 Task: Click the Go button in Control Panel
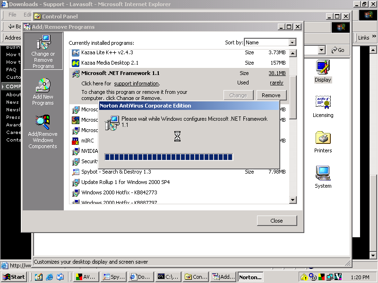(337, 50)
